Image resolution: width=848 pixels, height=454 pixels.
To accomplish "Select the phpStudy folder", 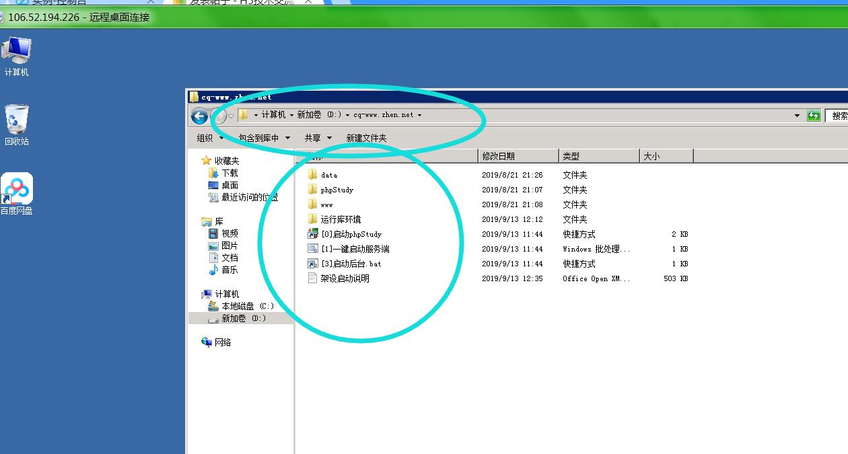I will (x=337, y=190).
